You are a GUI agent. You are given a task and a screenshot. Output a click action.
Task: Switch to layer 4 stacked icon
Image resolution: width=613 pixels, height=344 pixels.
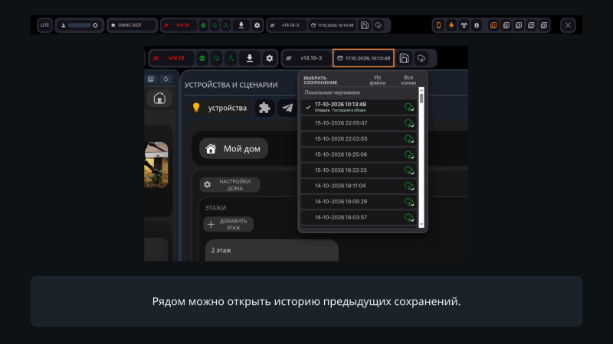pyautogui.click(x=531, y=25)
